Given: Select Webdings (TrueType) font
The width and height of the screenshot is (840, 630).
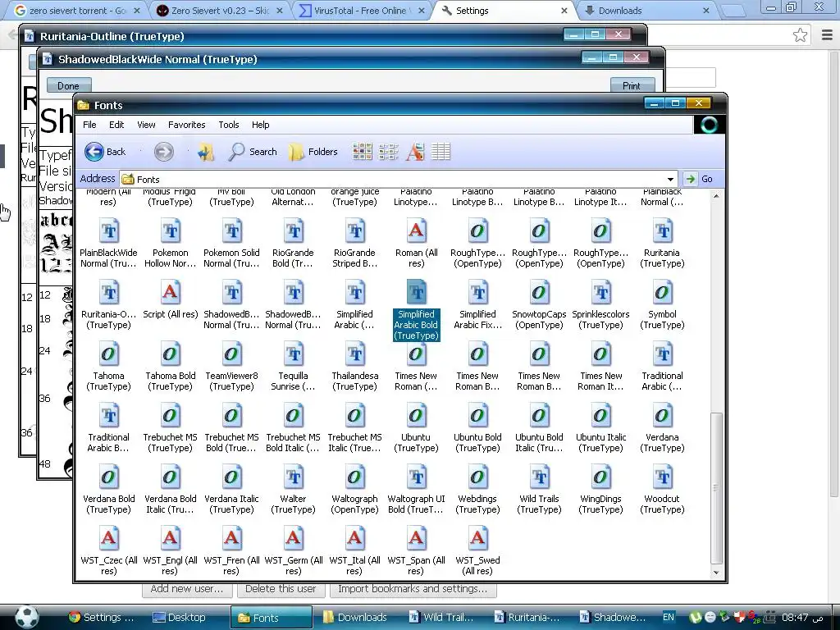Looking at the screenshot, I should 477,491.
